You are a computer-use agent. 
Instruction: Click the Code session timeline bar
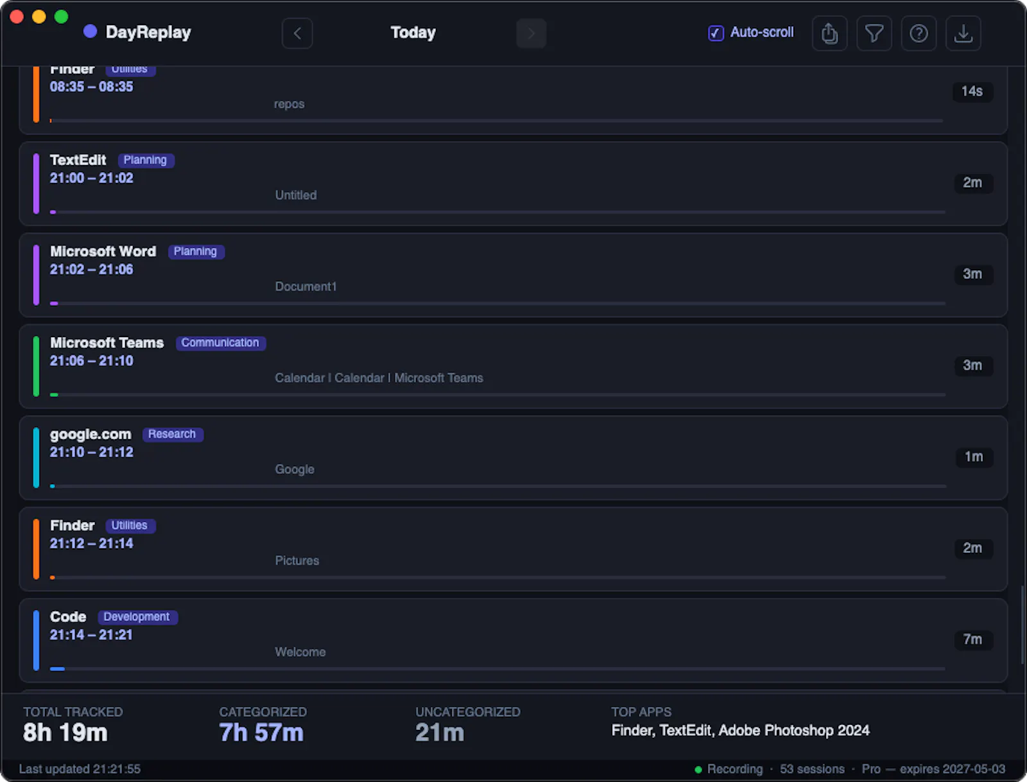tap(497, 669)
